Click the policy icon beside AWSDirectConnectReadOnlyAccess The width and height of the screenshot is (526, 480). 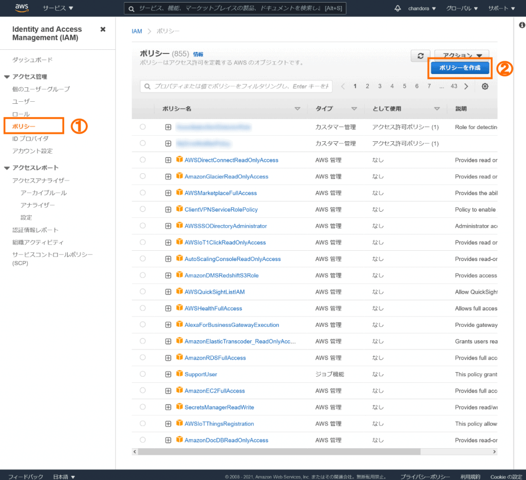click(179, 159)
